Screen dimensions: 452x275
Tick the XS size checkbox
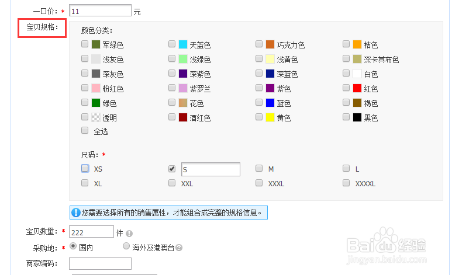(85, 169)
